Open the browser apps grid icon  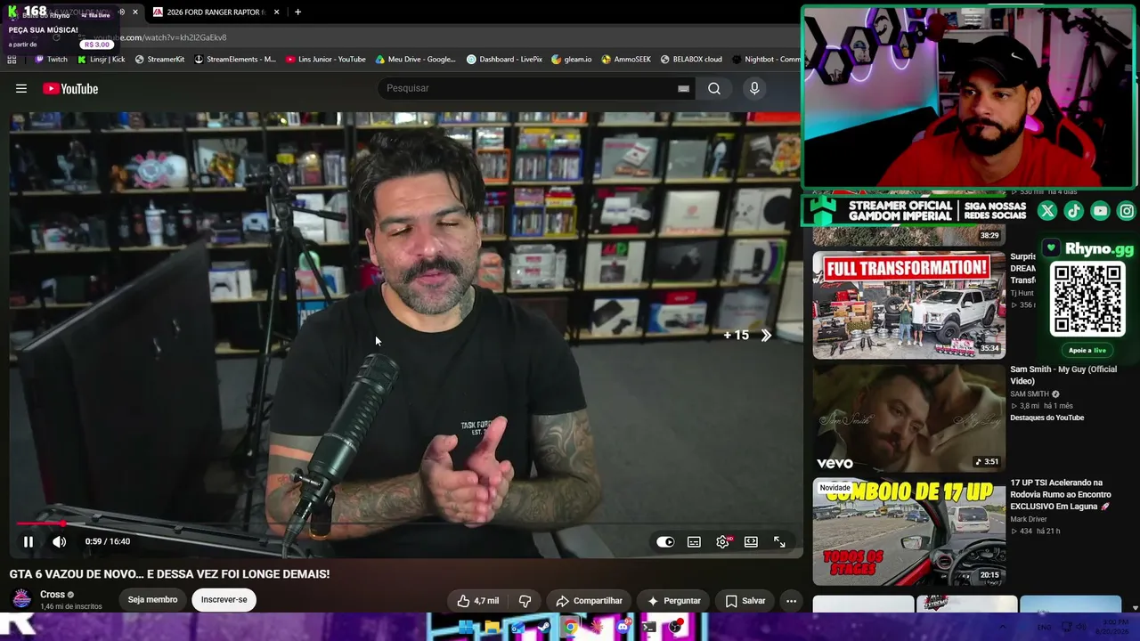pyautogui.click(x=12, y=60)
